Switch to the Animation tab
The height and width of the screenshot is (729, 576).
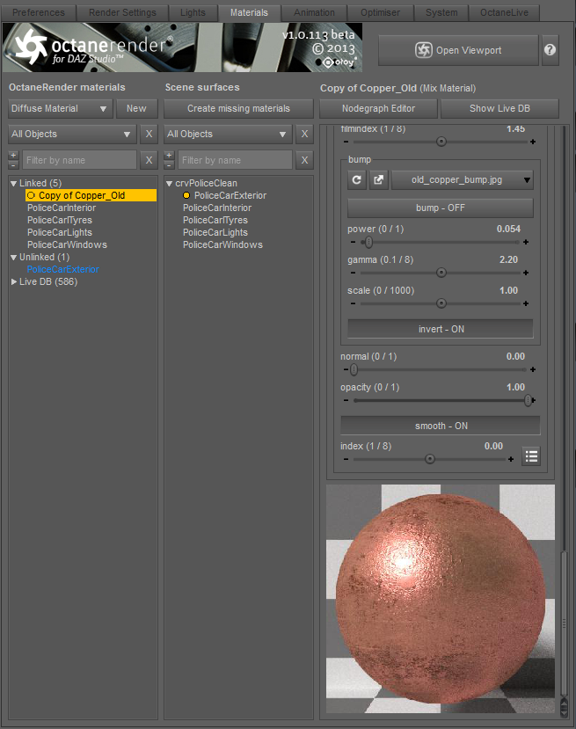314,12
